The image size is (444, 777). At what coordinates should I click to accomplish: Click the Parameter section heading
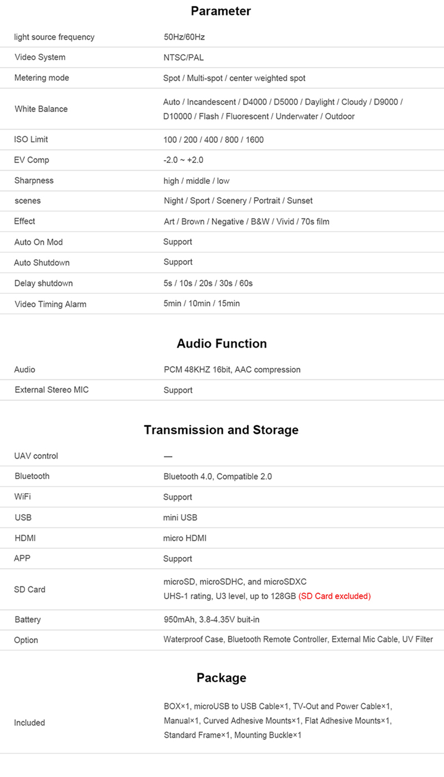tap(221, 11)
